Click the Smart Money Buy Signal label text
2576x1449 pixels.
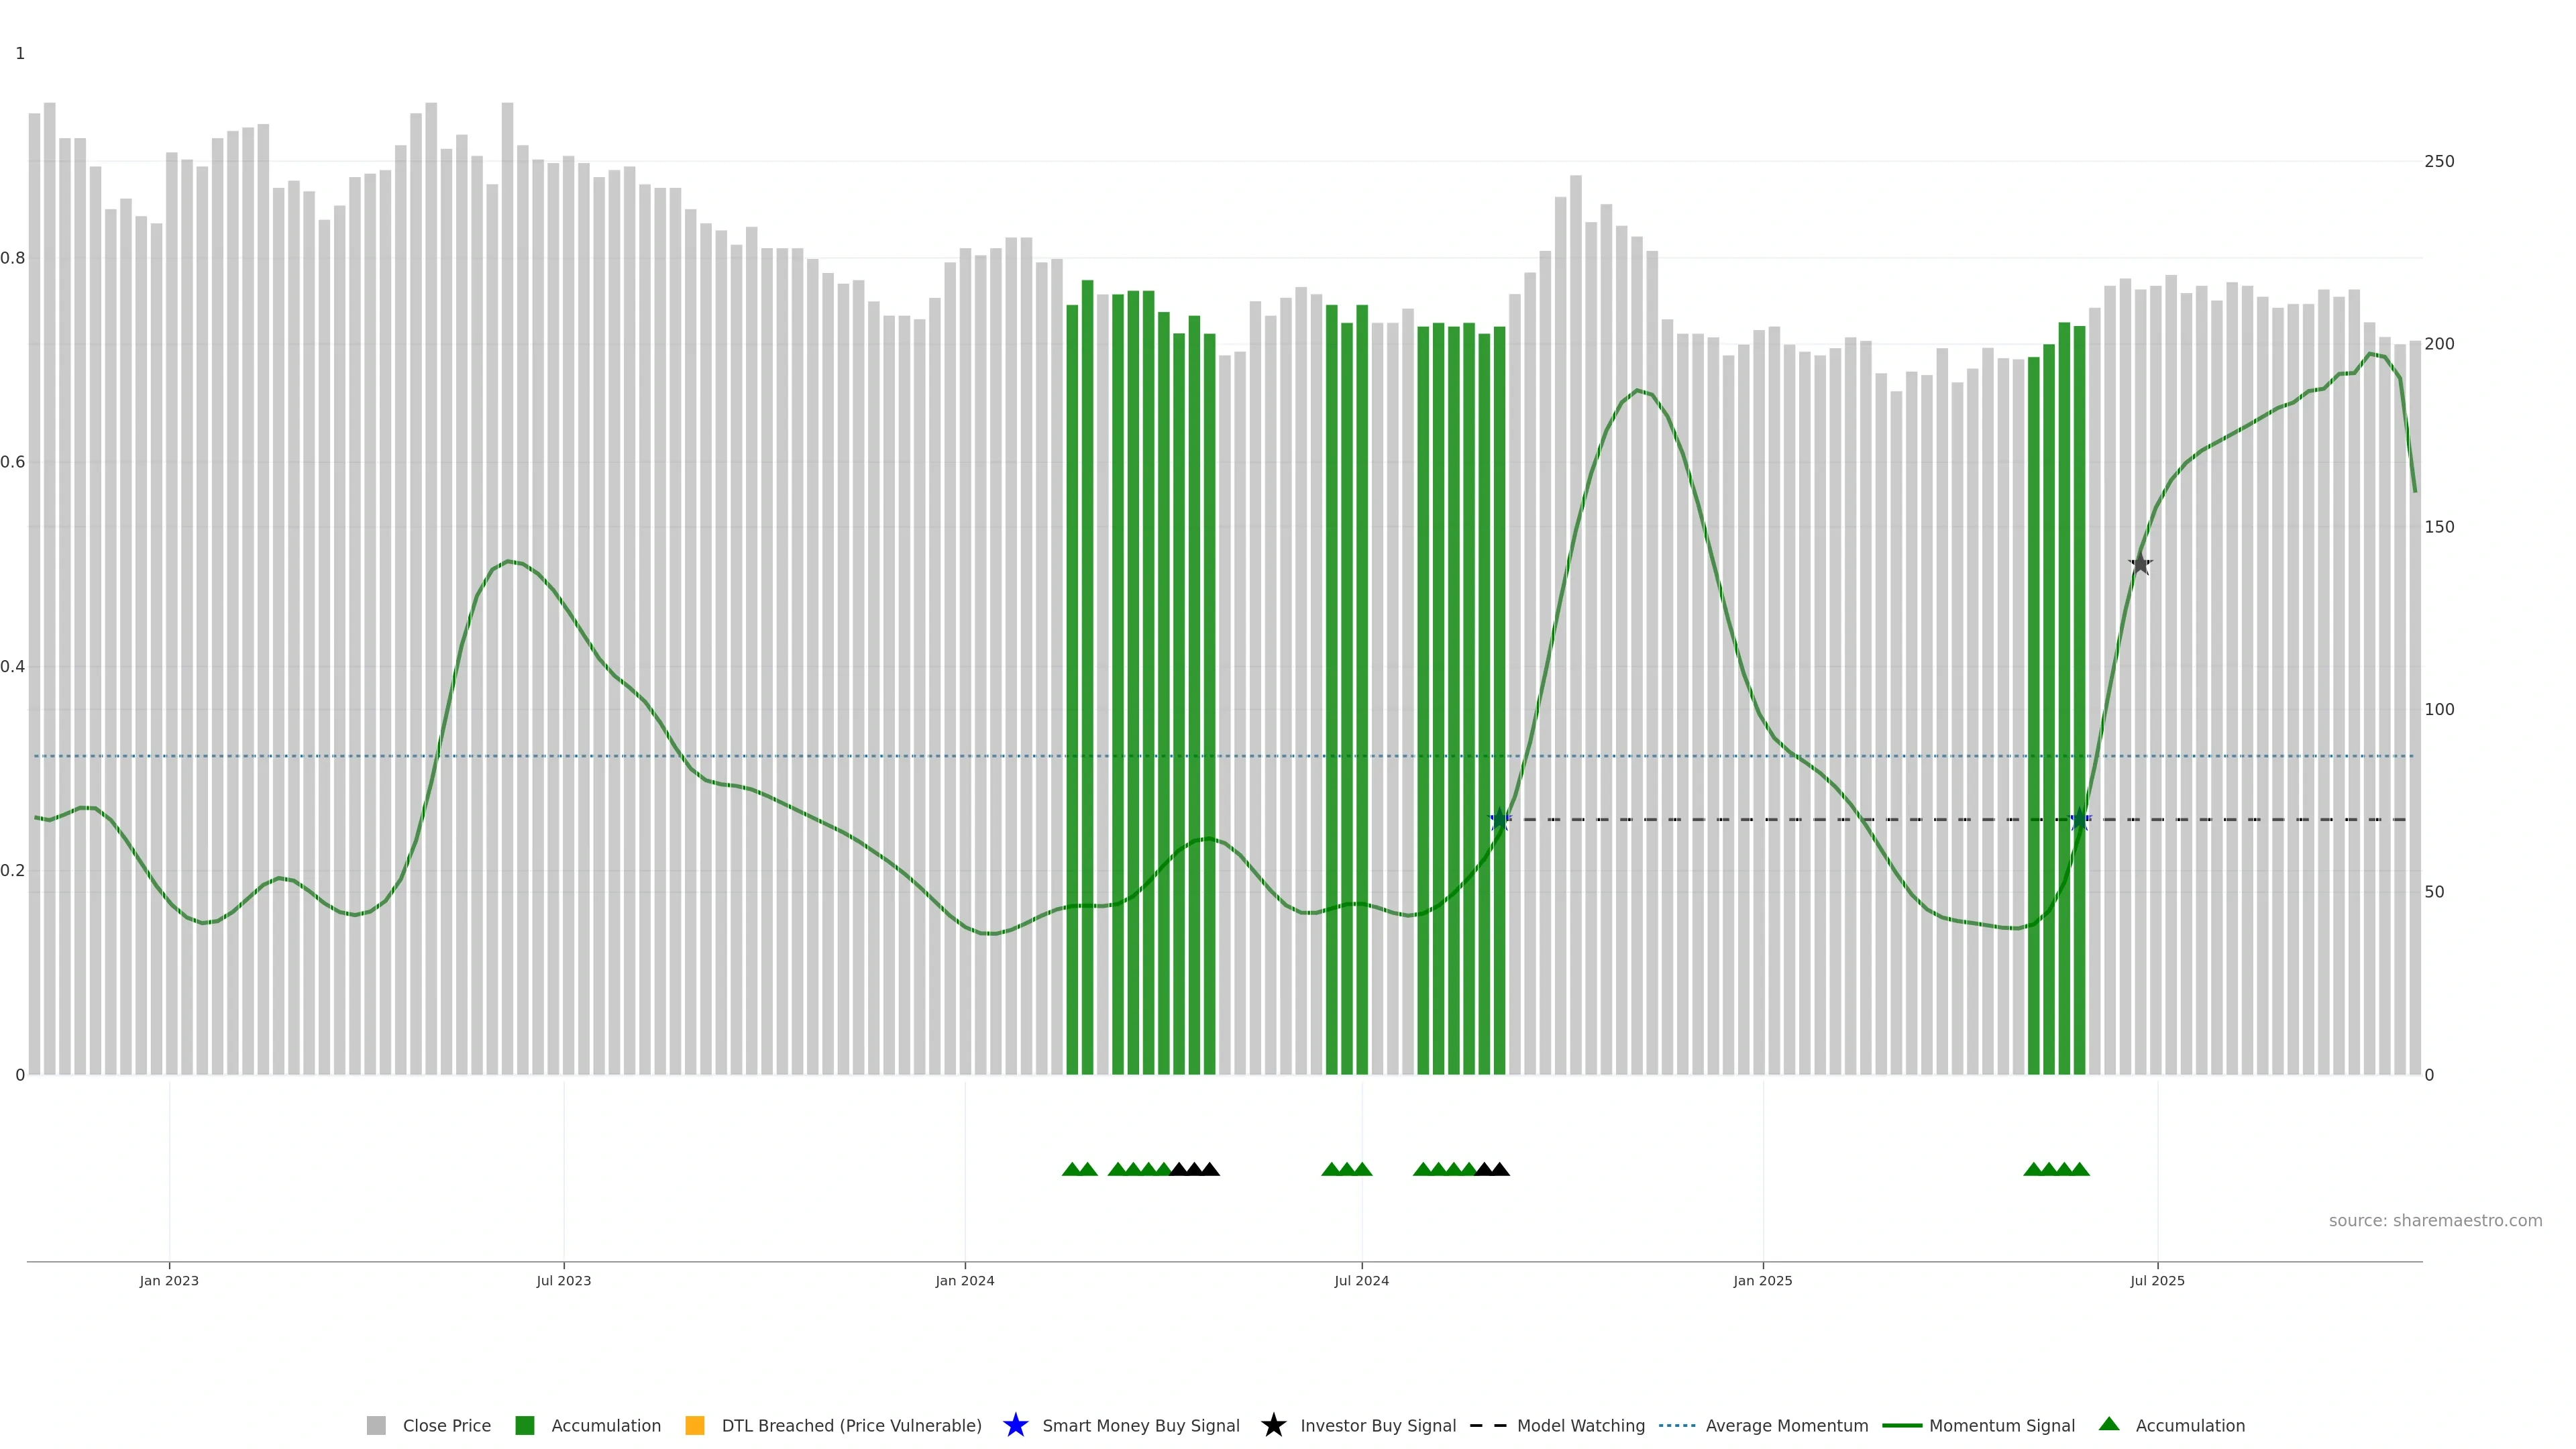point(1140,1425)
